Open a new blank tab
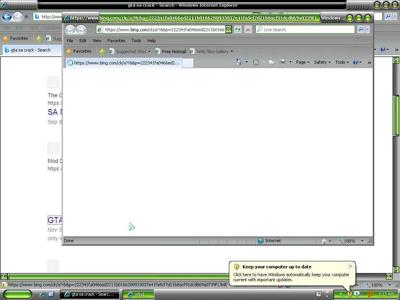Viewport: 400px width, 300px height. (x=188, y=63)
